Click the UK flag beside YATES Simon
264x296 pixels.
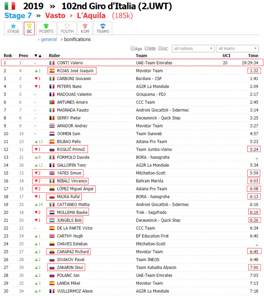[52, 173]
